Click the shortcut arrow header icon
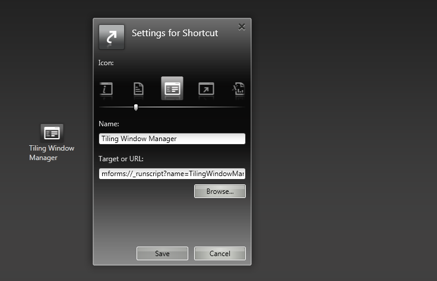Viewport: 437px width, 281px height. pyautogui.click(x=112, y=37)
